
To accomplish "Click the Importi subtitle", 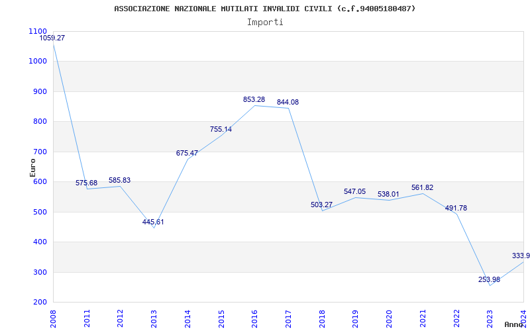I will (265, 23).
